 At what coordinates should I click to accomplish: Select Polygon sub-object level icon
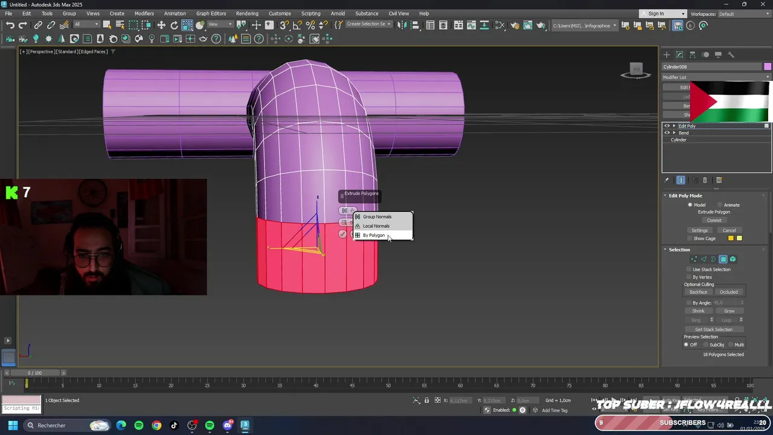point(723,259)
